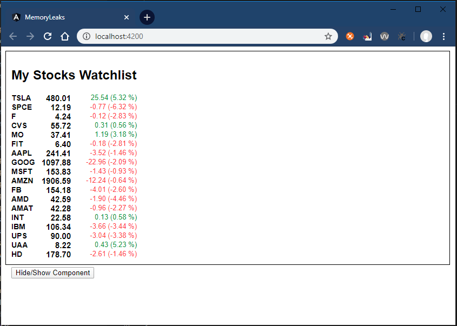This screenshot has height=326, width=457.
Task: Click the AMZN ticker symbol
Action: point(22,181)
